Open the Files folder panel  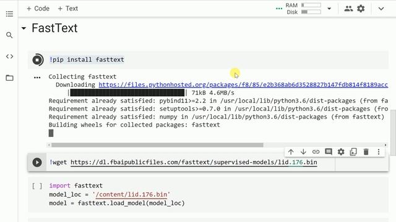[x=9, y=78]
